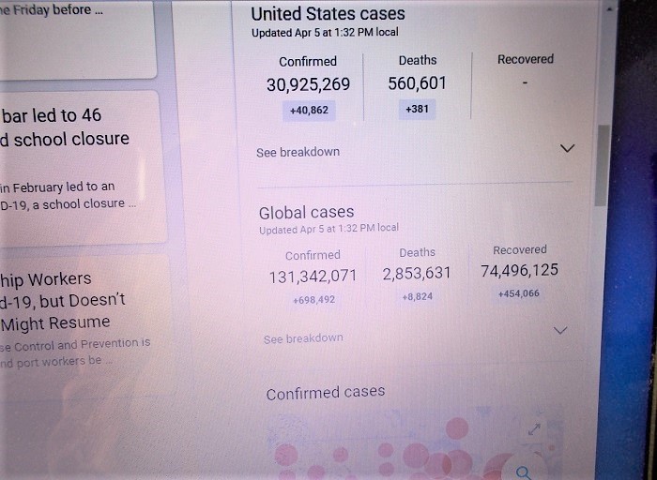Click the +698,492 global confirmed badge

(x=313, y=300)
